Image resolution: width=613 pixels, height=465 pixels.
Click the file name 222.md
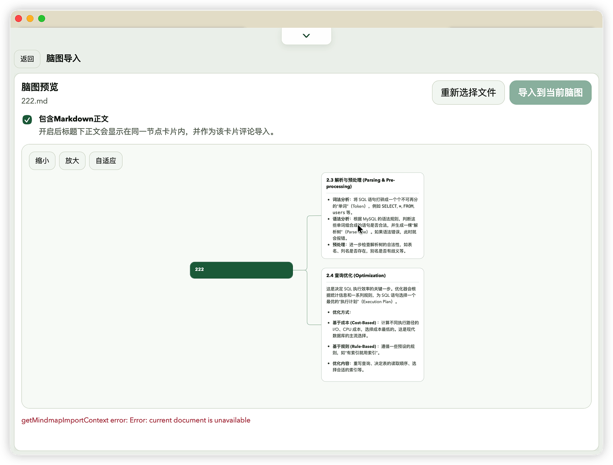[x=34, y=101]
